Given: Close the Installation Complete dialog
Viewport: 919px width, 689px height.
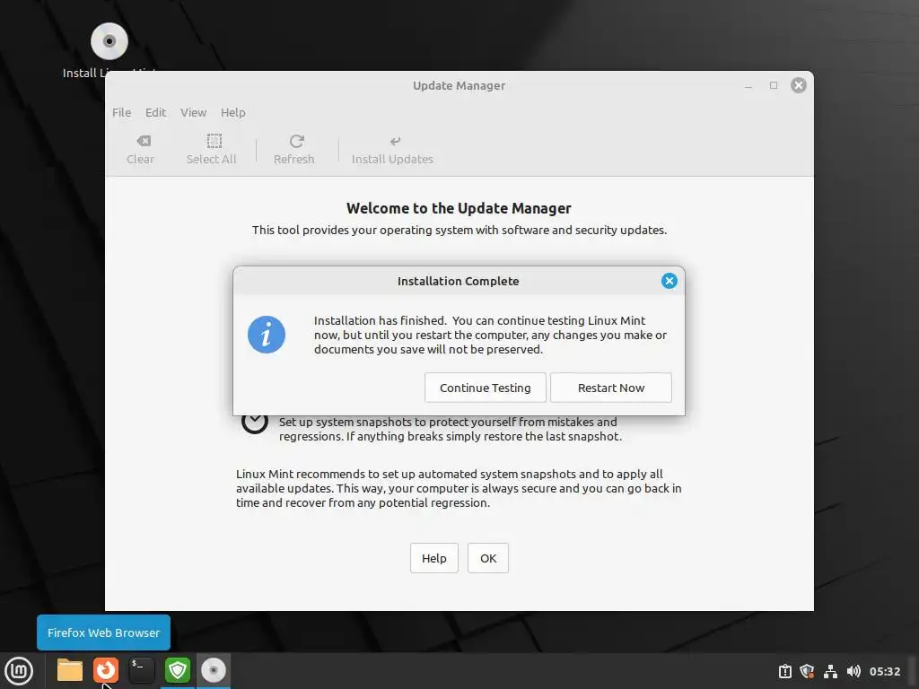Looking at the screenshot, I should click(669, 281).
